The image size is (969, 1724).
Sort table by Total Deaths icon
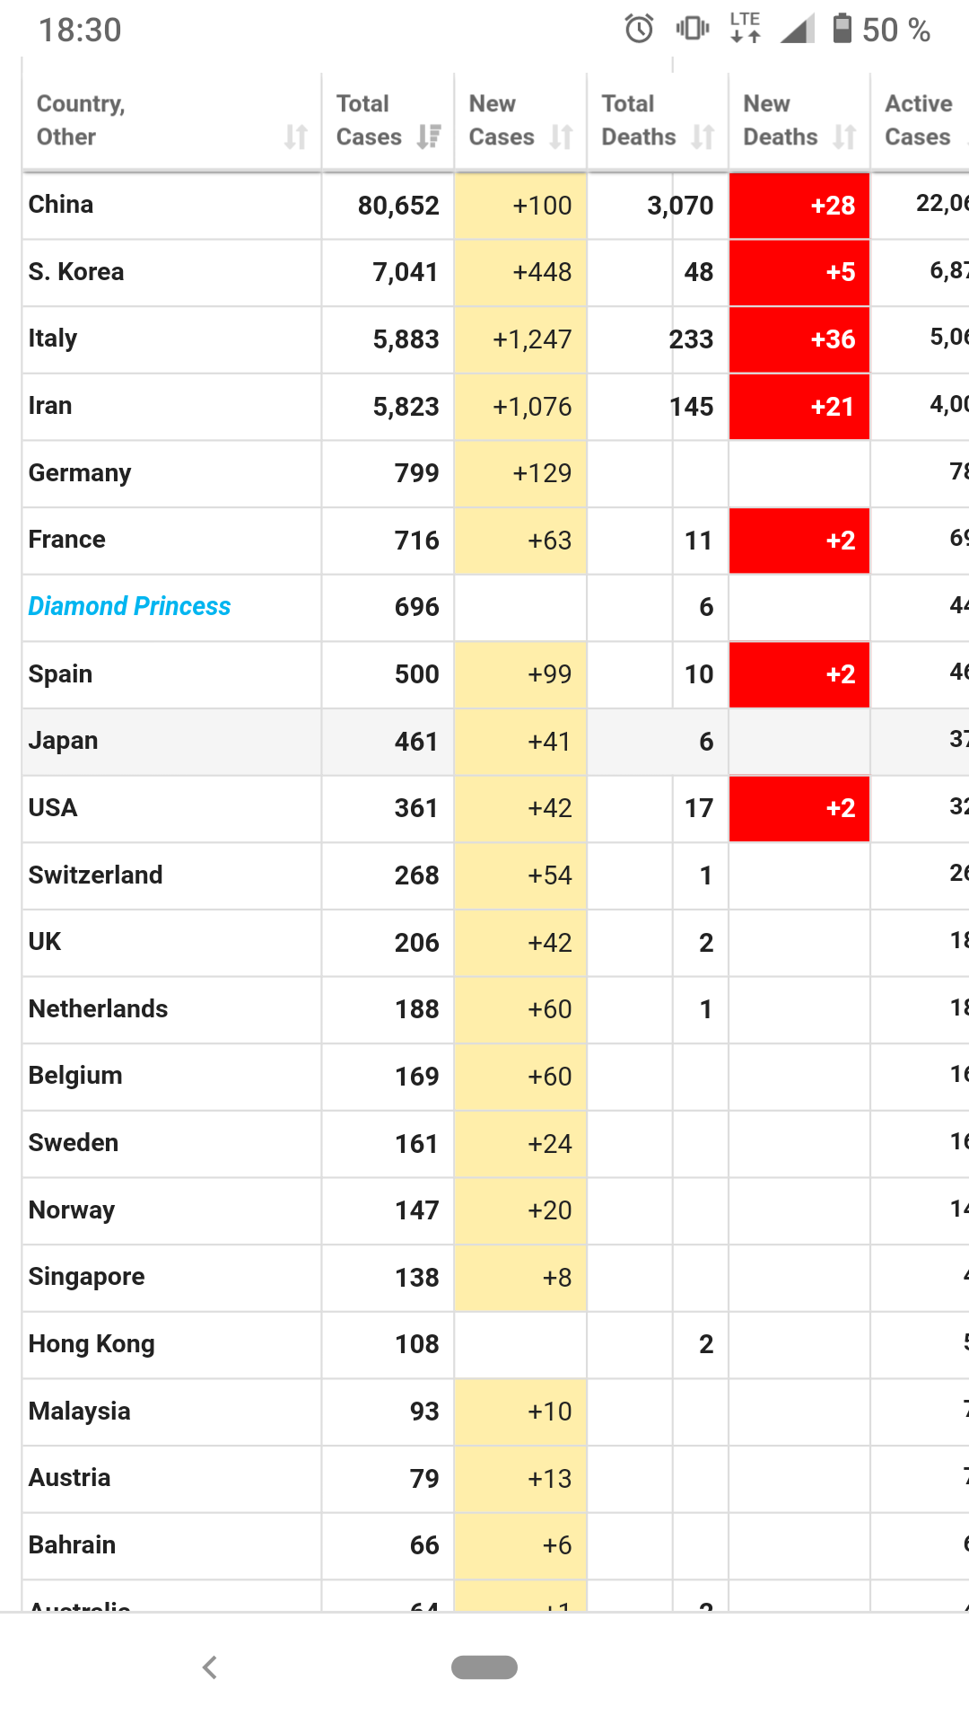pos(703,137)
